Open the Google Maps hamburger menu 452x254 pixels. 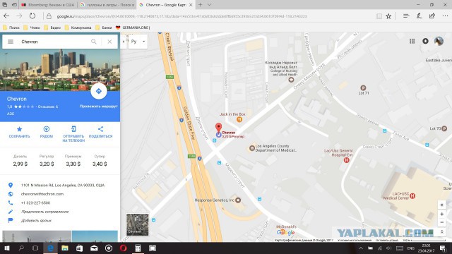(x=11, y=42)
